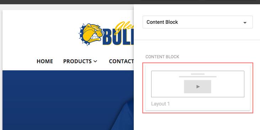260x130 pixels.
Task: Click the blue BULL wordmark text
Action: 118,37
